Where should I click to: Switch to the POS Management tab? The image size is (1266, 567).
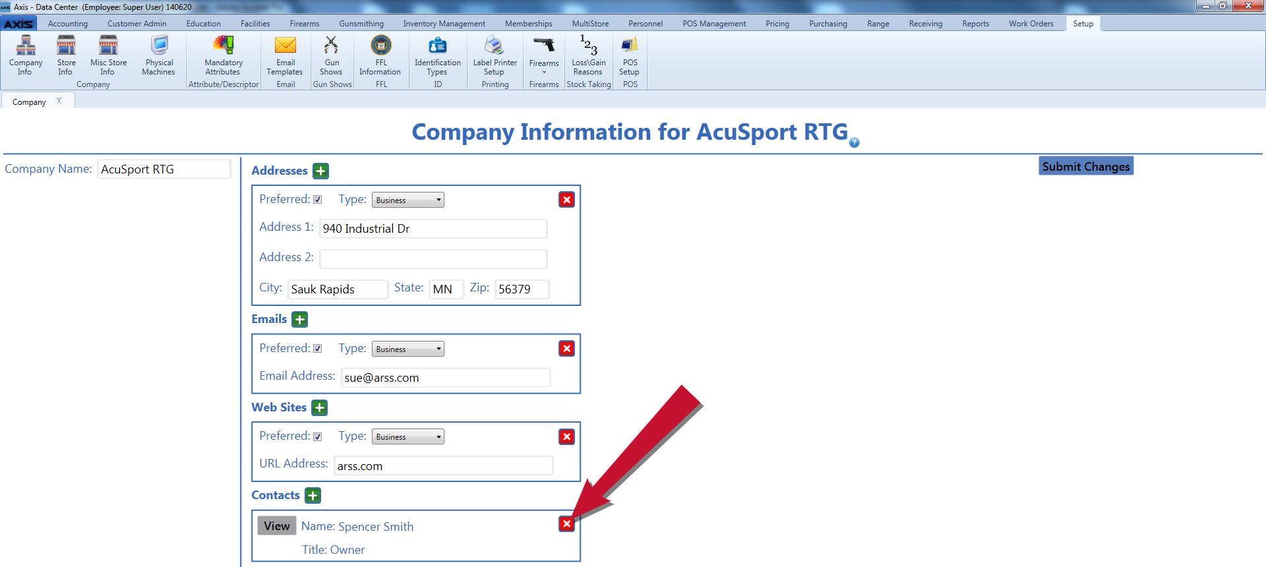pyautogui.click(x=714, y=24)
